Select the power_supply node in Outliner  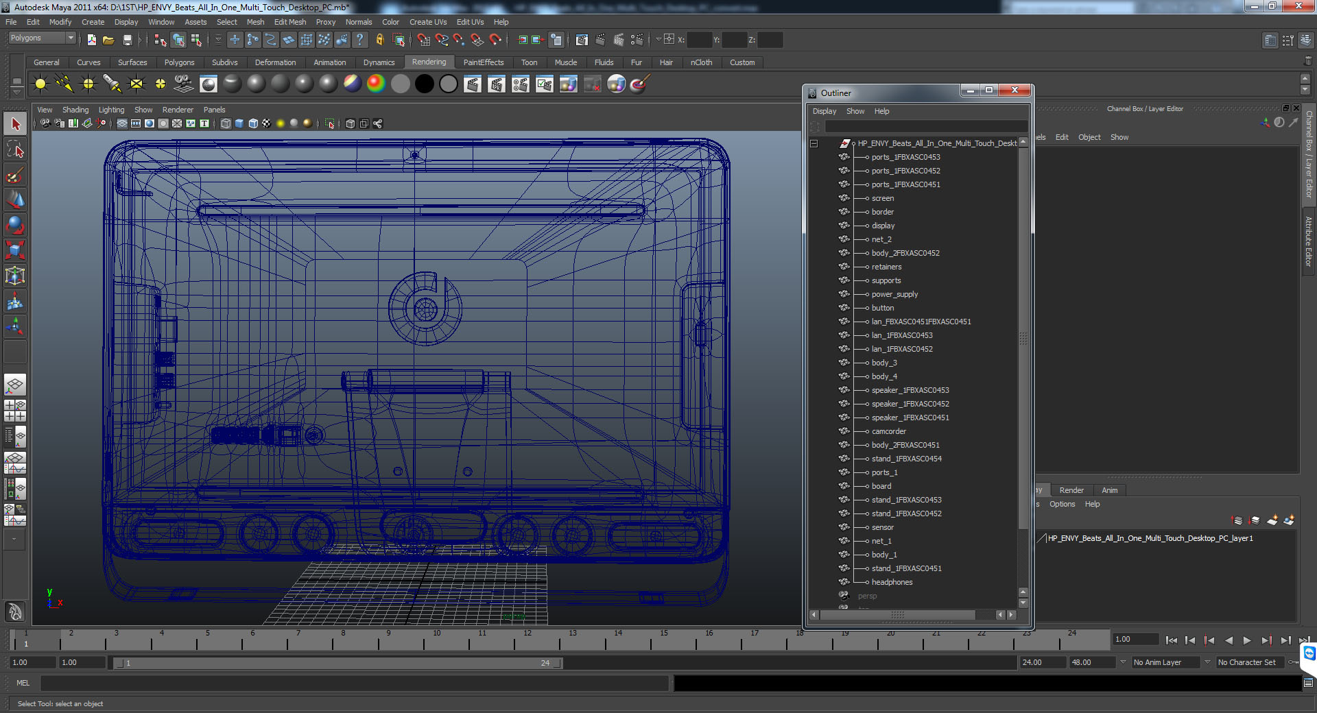click(x=894, y=294)
